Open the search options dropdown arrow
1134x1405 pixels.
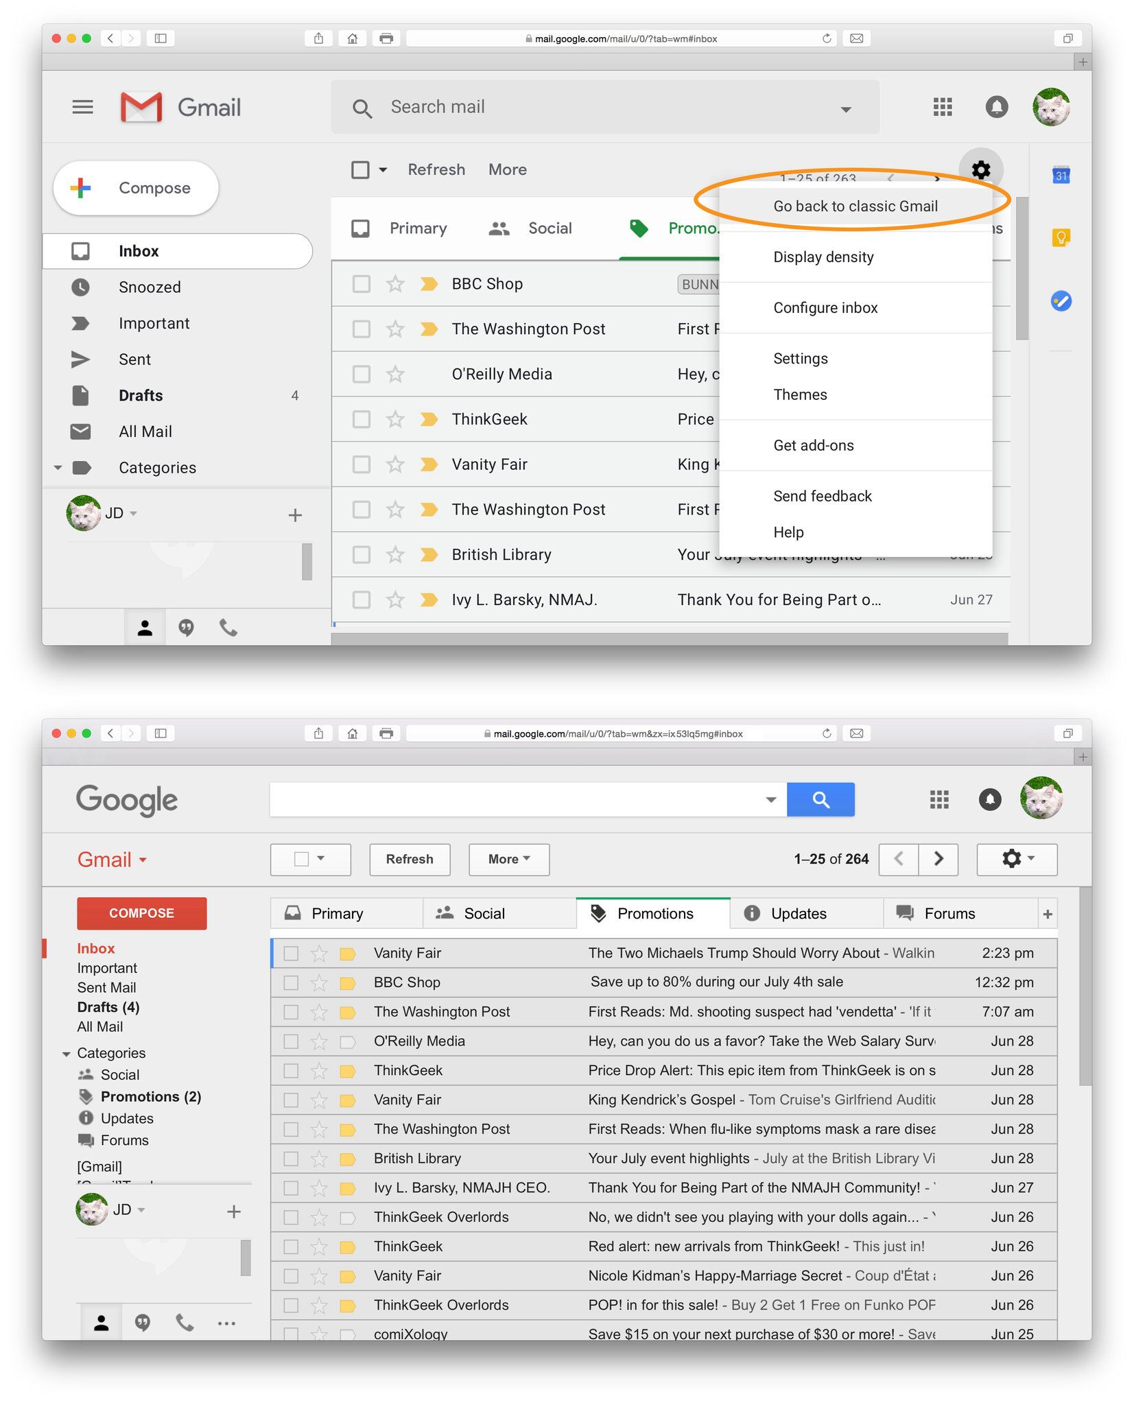coord(845,107)
